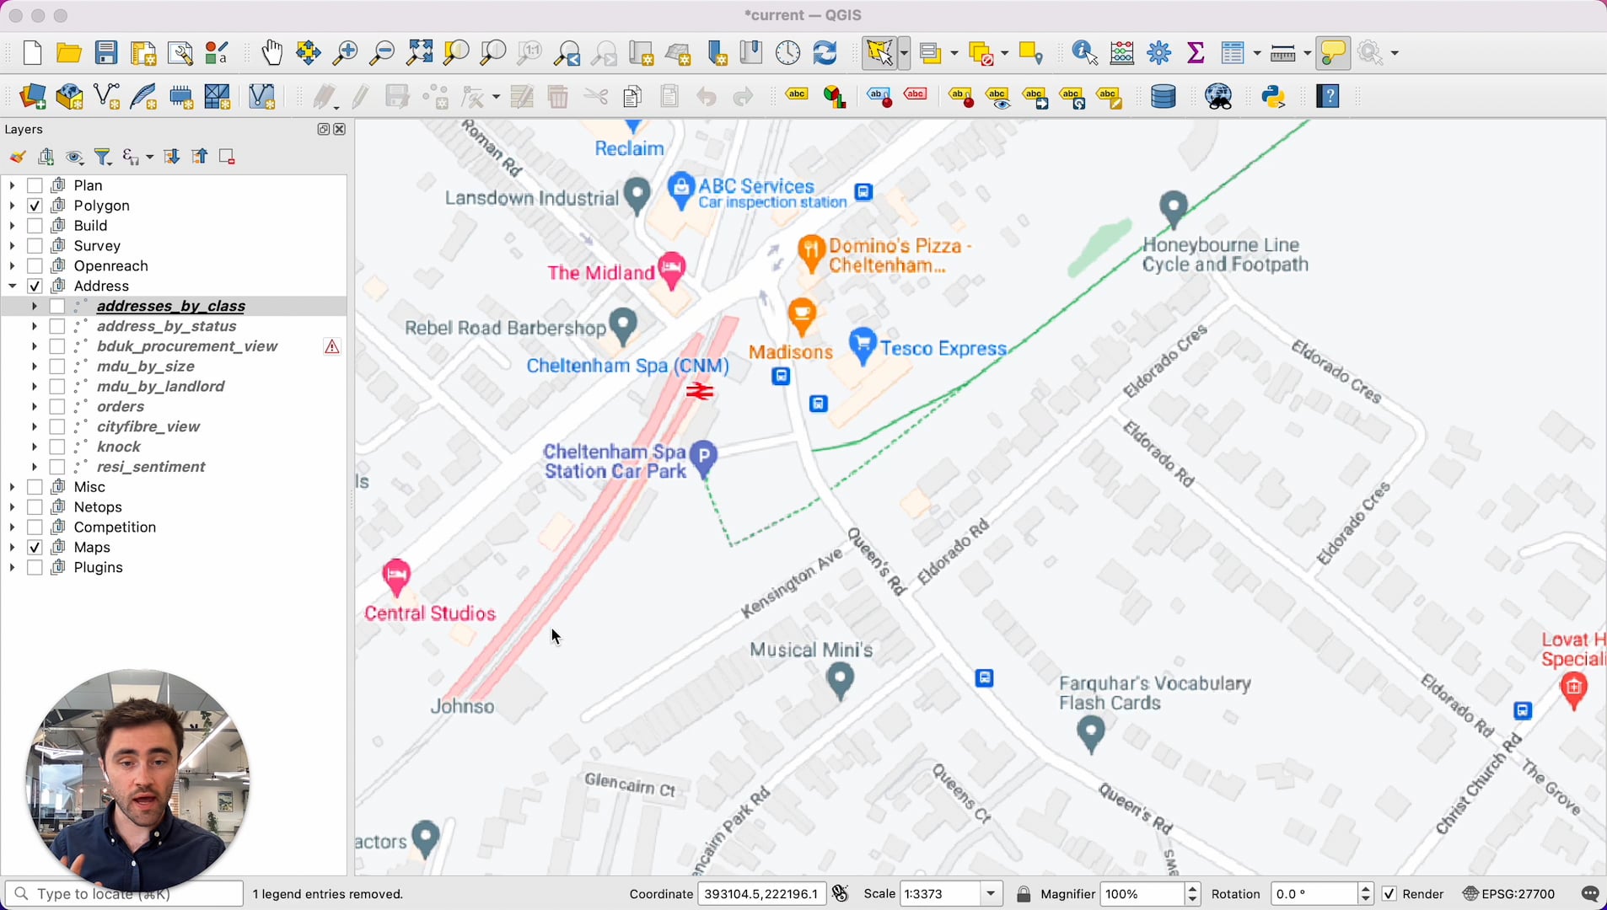The width and height of the screenshot is (1607, 910).
Task: Click the Zoom Full extent icon
Action: (419, 53)
